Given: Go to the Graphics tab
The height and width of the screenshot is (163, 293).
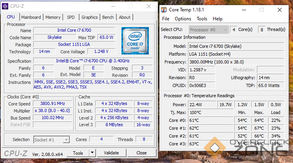Looking at the screenshot, I should pyautogui.click(x=90, y=17).
